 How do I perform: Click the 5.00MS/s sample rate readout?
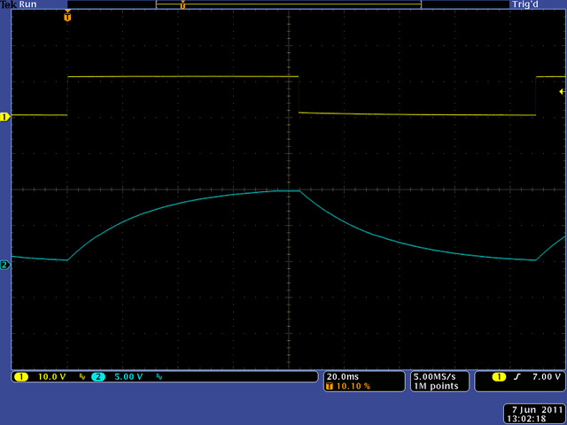[436, 376]
